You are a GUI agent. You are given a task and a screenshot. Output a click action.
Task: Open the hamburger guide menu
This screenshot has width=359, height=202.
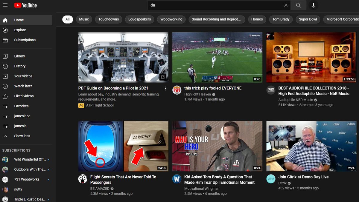point(5,5)
